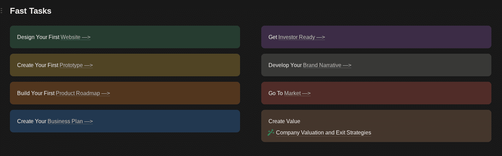Click the Develop Your text
This screenshot has width=502, height=156.
pos(285,65)
